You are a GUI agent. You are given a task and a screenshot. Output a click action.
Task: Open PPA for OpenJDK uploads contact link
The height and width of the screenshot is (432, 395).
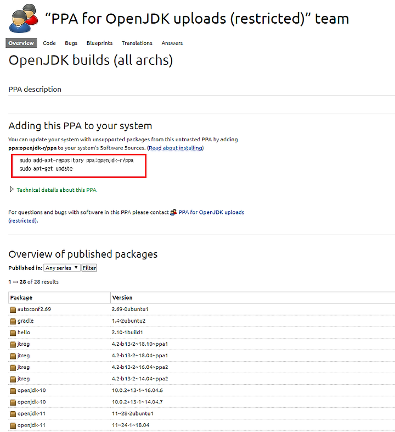point(211,212)
